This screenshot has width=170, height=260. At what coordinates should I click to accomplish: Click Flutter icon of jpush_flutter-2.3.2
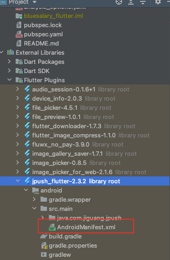(x=27, y=181)
